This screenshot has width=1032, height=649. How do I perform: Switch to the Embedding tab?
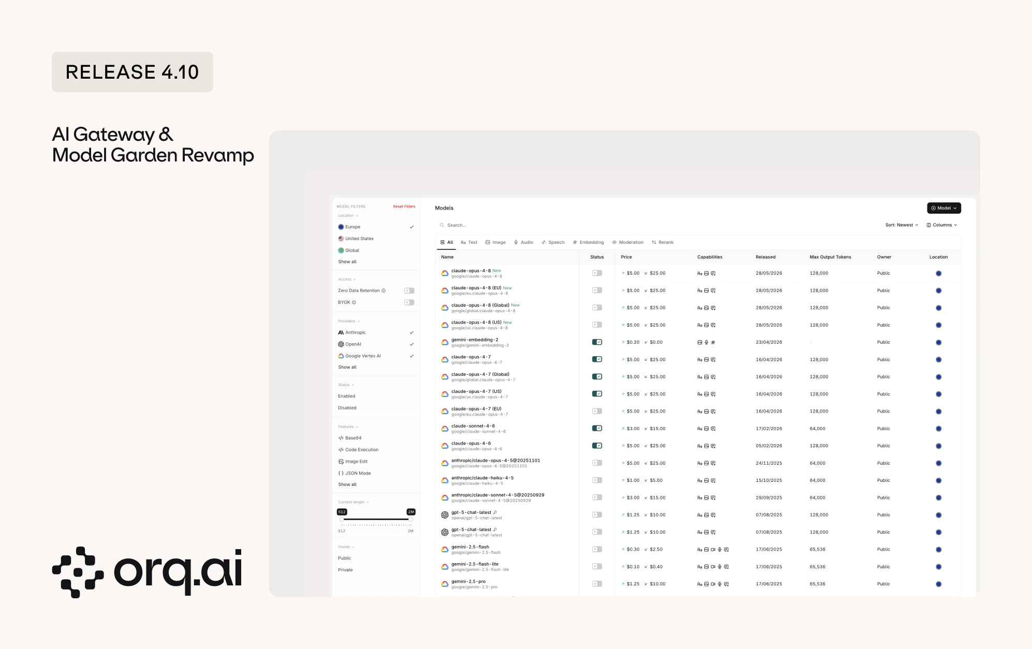(588, 242)
